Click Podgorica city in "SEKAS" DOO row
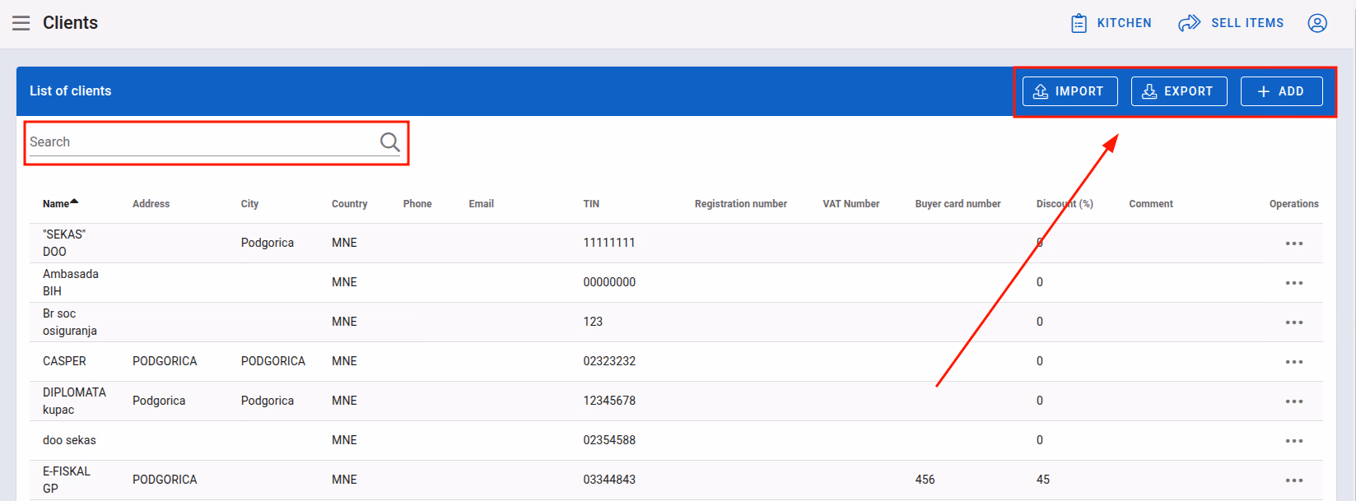The height and width of the screenshot is (501, 1356). tap(268, 243)
